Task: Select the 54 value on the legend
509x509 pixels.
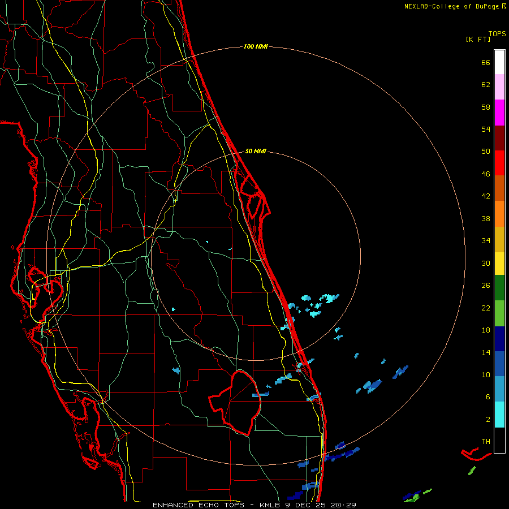Action: coord(486,129)
